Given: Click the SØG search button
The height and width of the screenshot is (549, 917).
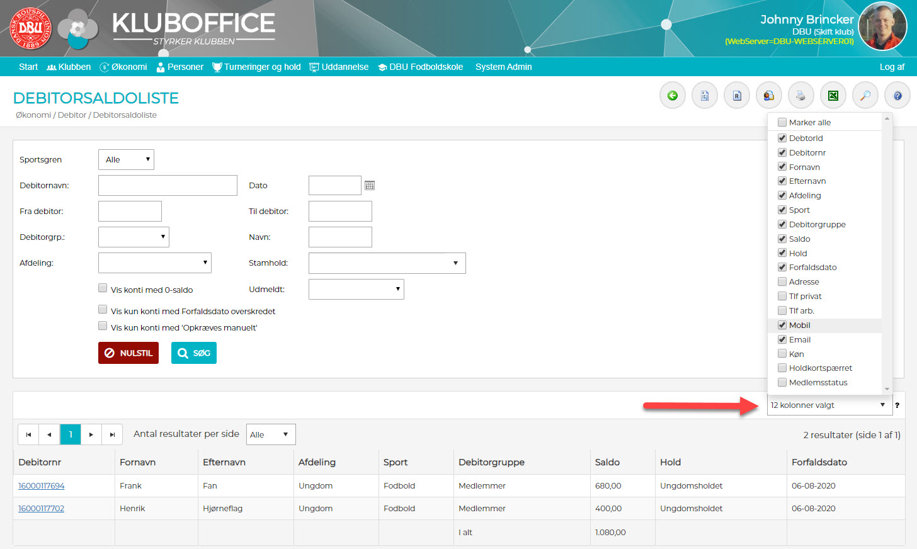Looking at the screenshot, I should (x=194, y=353).
